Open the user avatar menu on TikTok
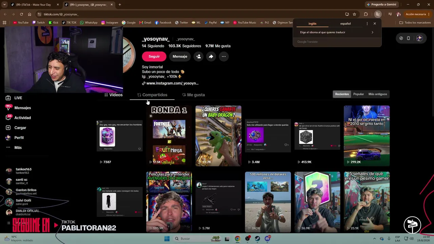 [419, 38]
